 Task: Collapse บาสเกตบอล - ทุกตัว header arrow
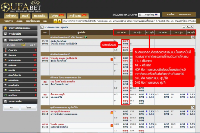coord(42,27)
